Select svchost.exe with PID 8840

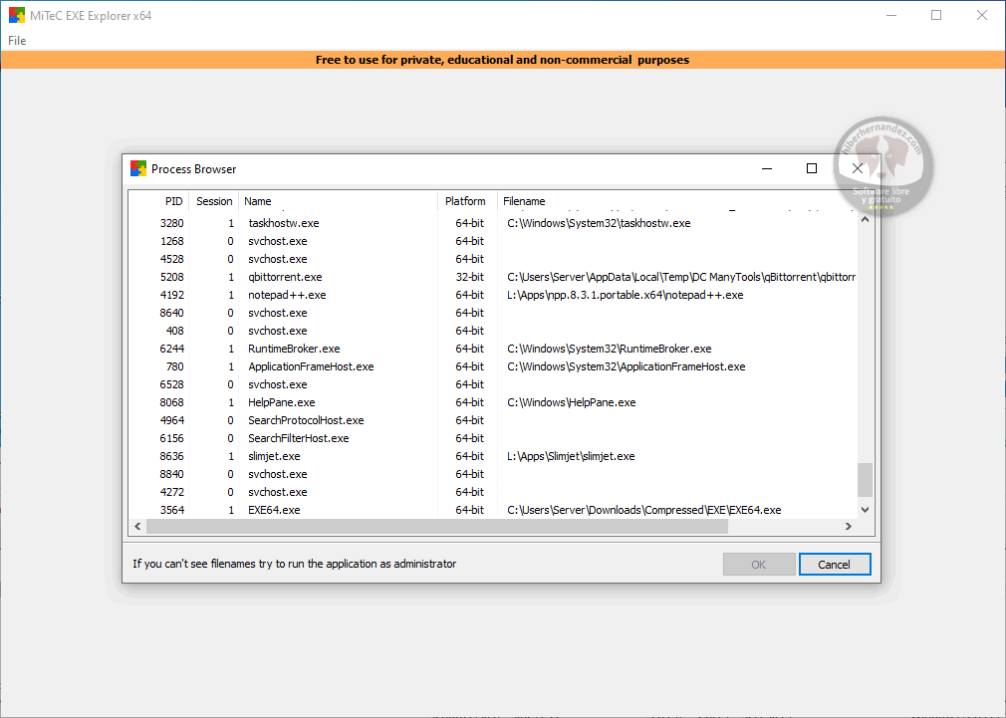(x=493, y=475)
